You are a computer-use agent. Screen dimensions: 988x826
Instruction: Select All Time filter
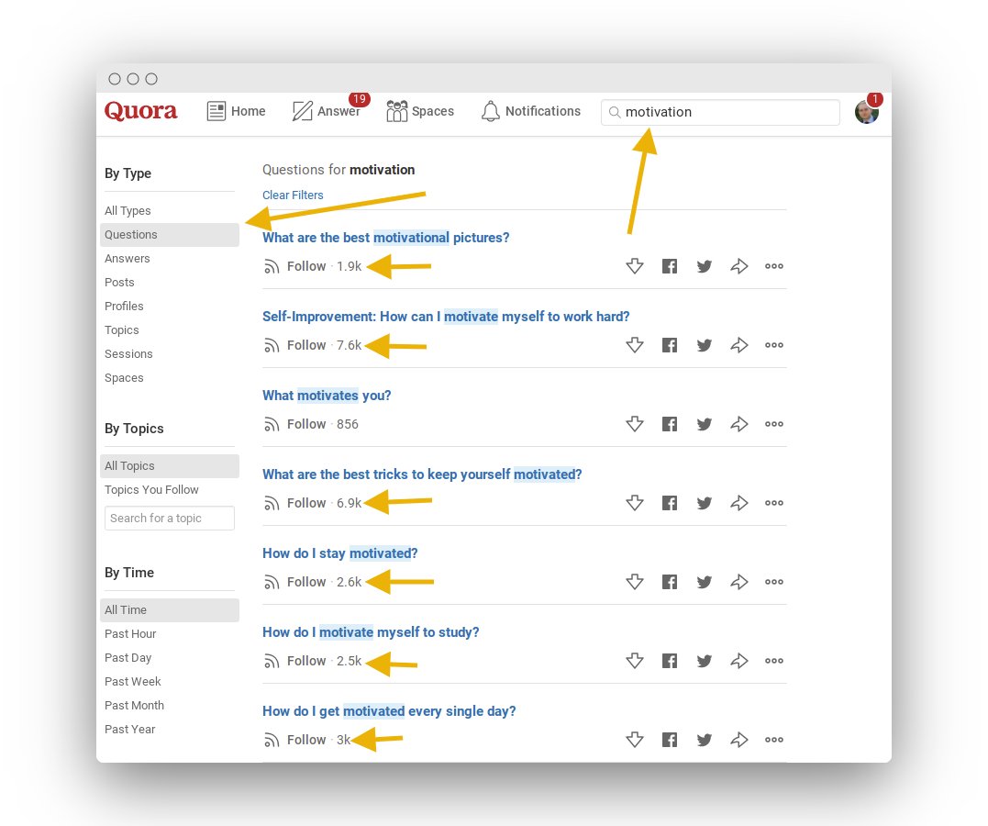pyautogui.click(x=170, y=610)
